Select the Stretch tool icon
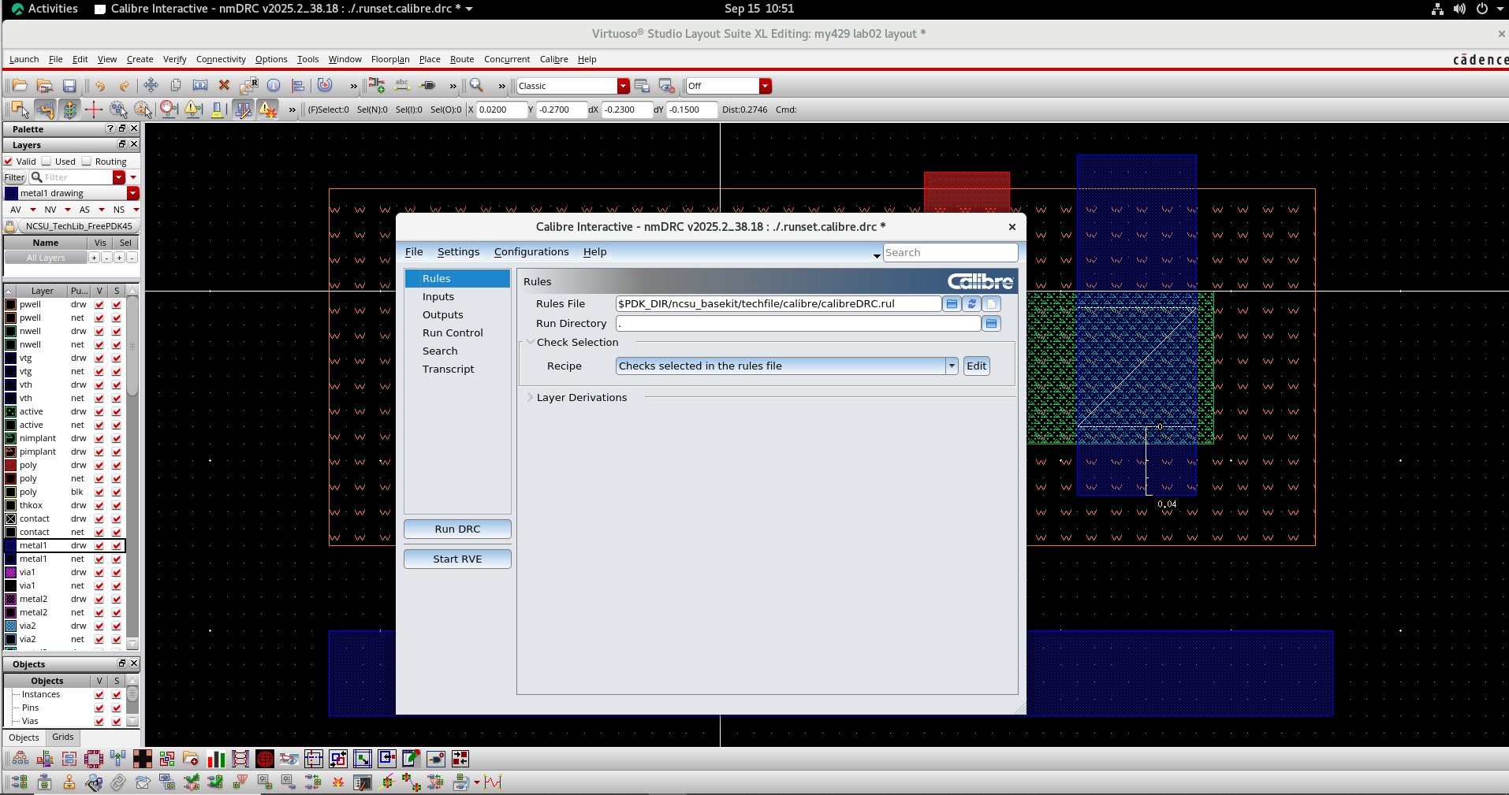 pos(200,86)
